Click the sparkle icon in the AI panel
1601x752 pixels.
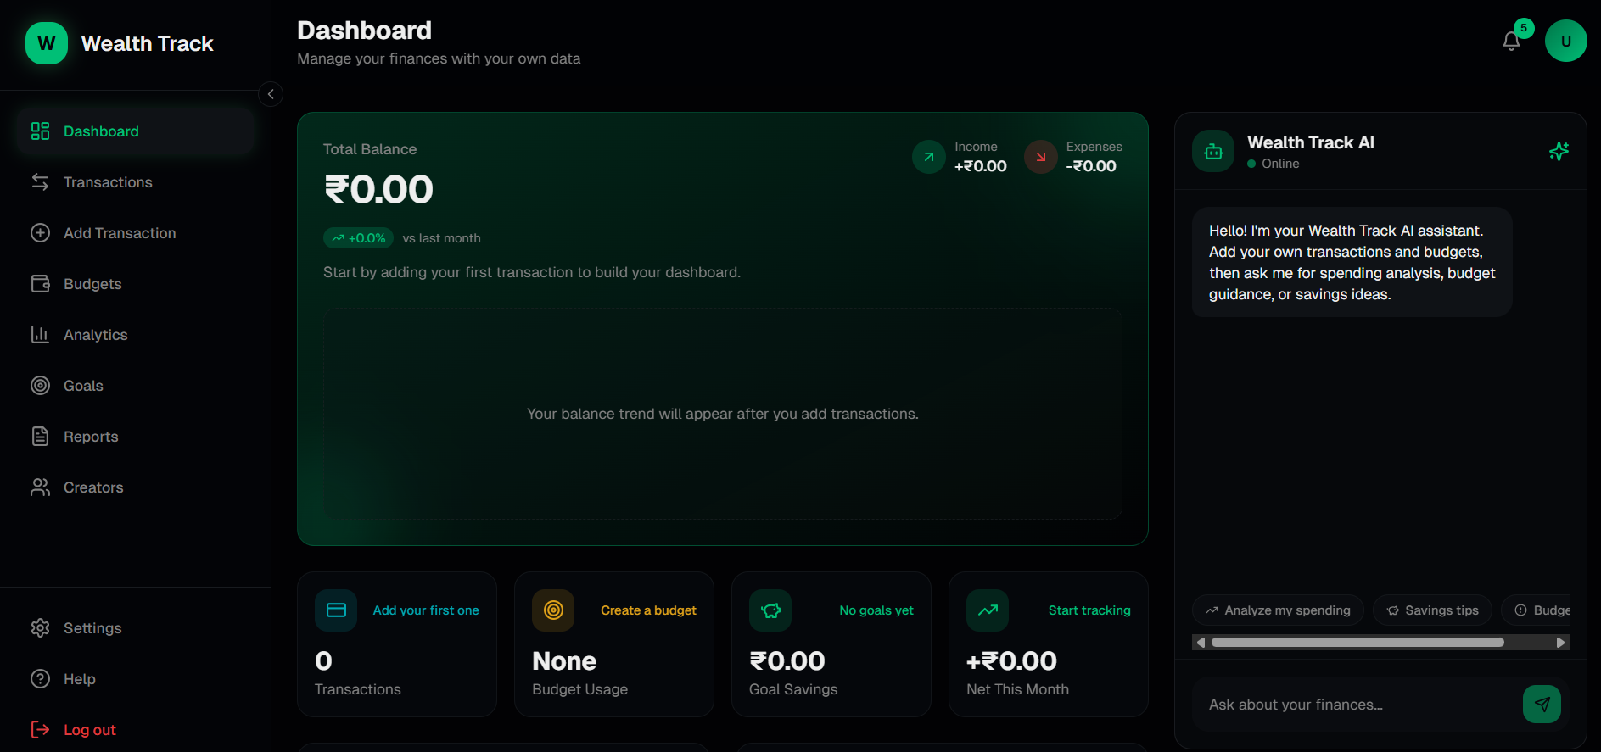(1559, 151)
